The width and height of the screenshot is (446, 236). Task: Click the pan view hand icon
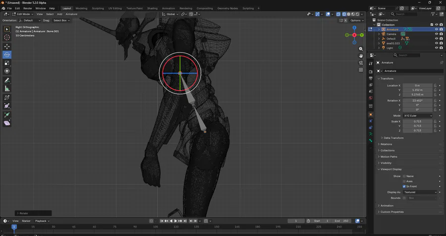pyautogui.click(x=361, y=56)
